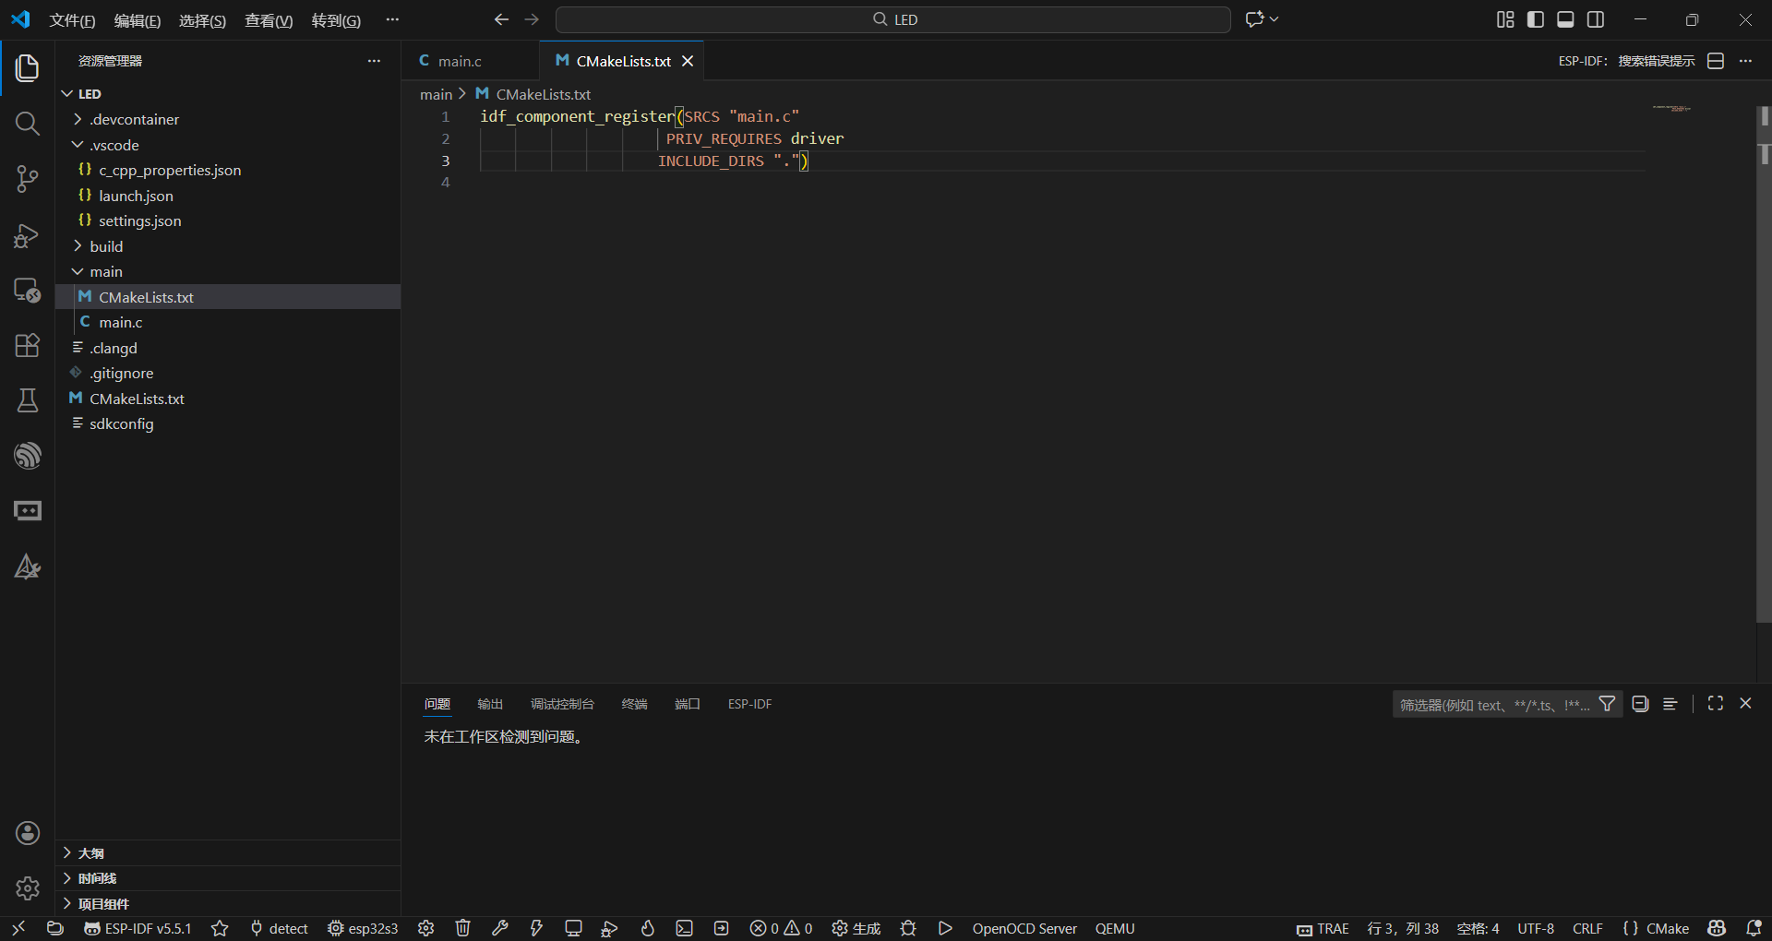Open sdkconfig file

[x=228, y=423]
